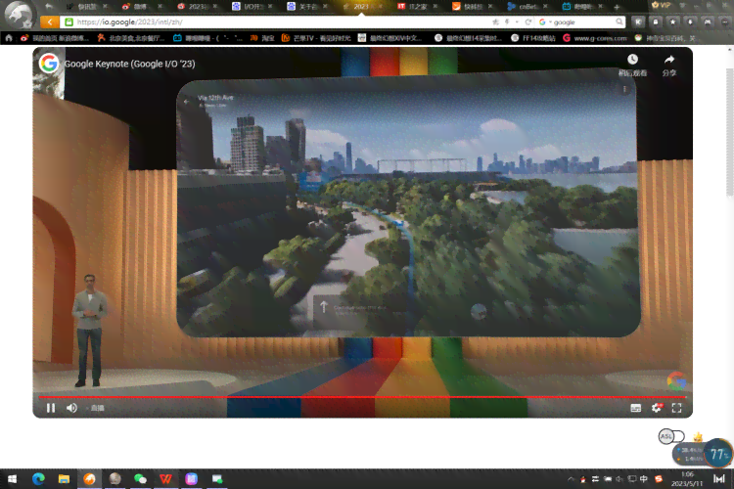Image resolution: width=734 pixels, height=489 pixels.
Task: Switch to the I/O tab with the blue icon
Action: point(252,7)
